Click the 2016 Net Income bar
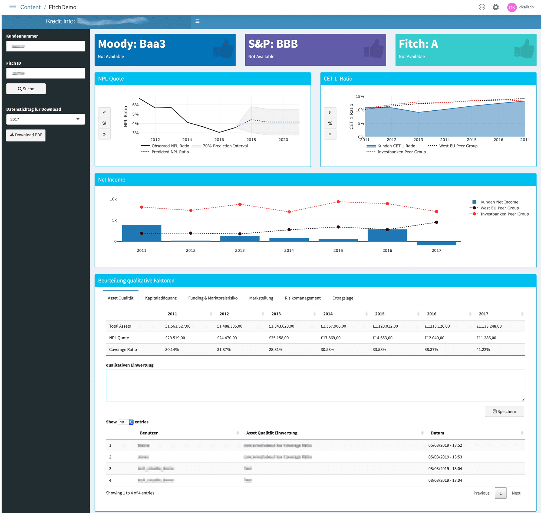Image resolution: width=541 pixels, height=513 pixels. click(387, 235)
